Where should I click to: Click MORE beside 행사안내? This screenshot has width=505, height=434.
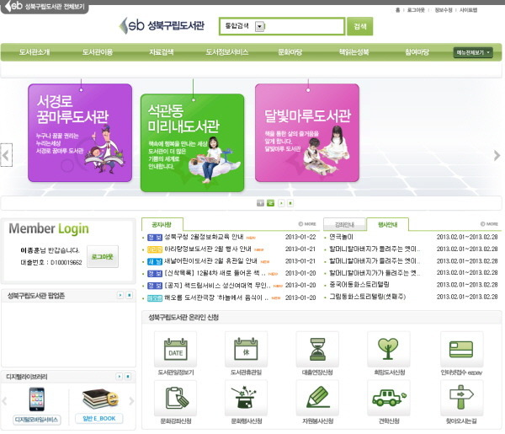(489, 224)
